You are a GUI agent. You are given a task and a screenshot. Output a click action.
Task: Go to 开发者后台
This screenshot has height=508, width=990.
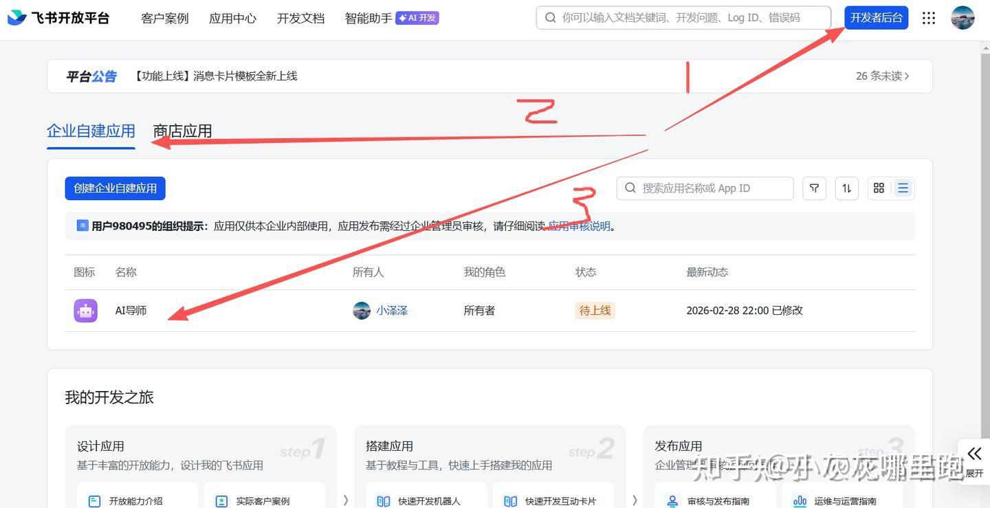pos(877,18)
